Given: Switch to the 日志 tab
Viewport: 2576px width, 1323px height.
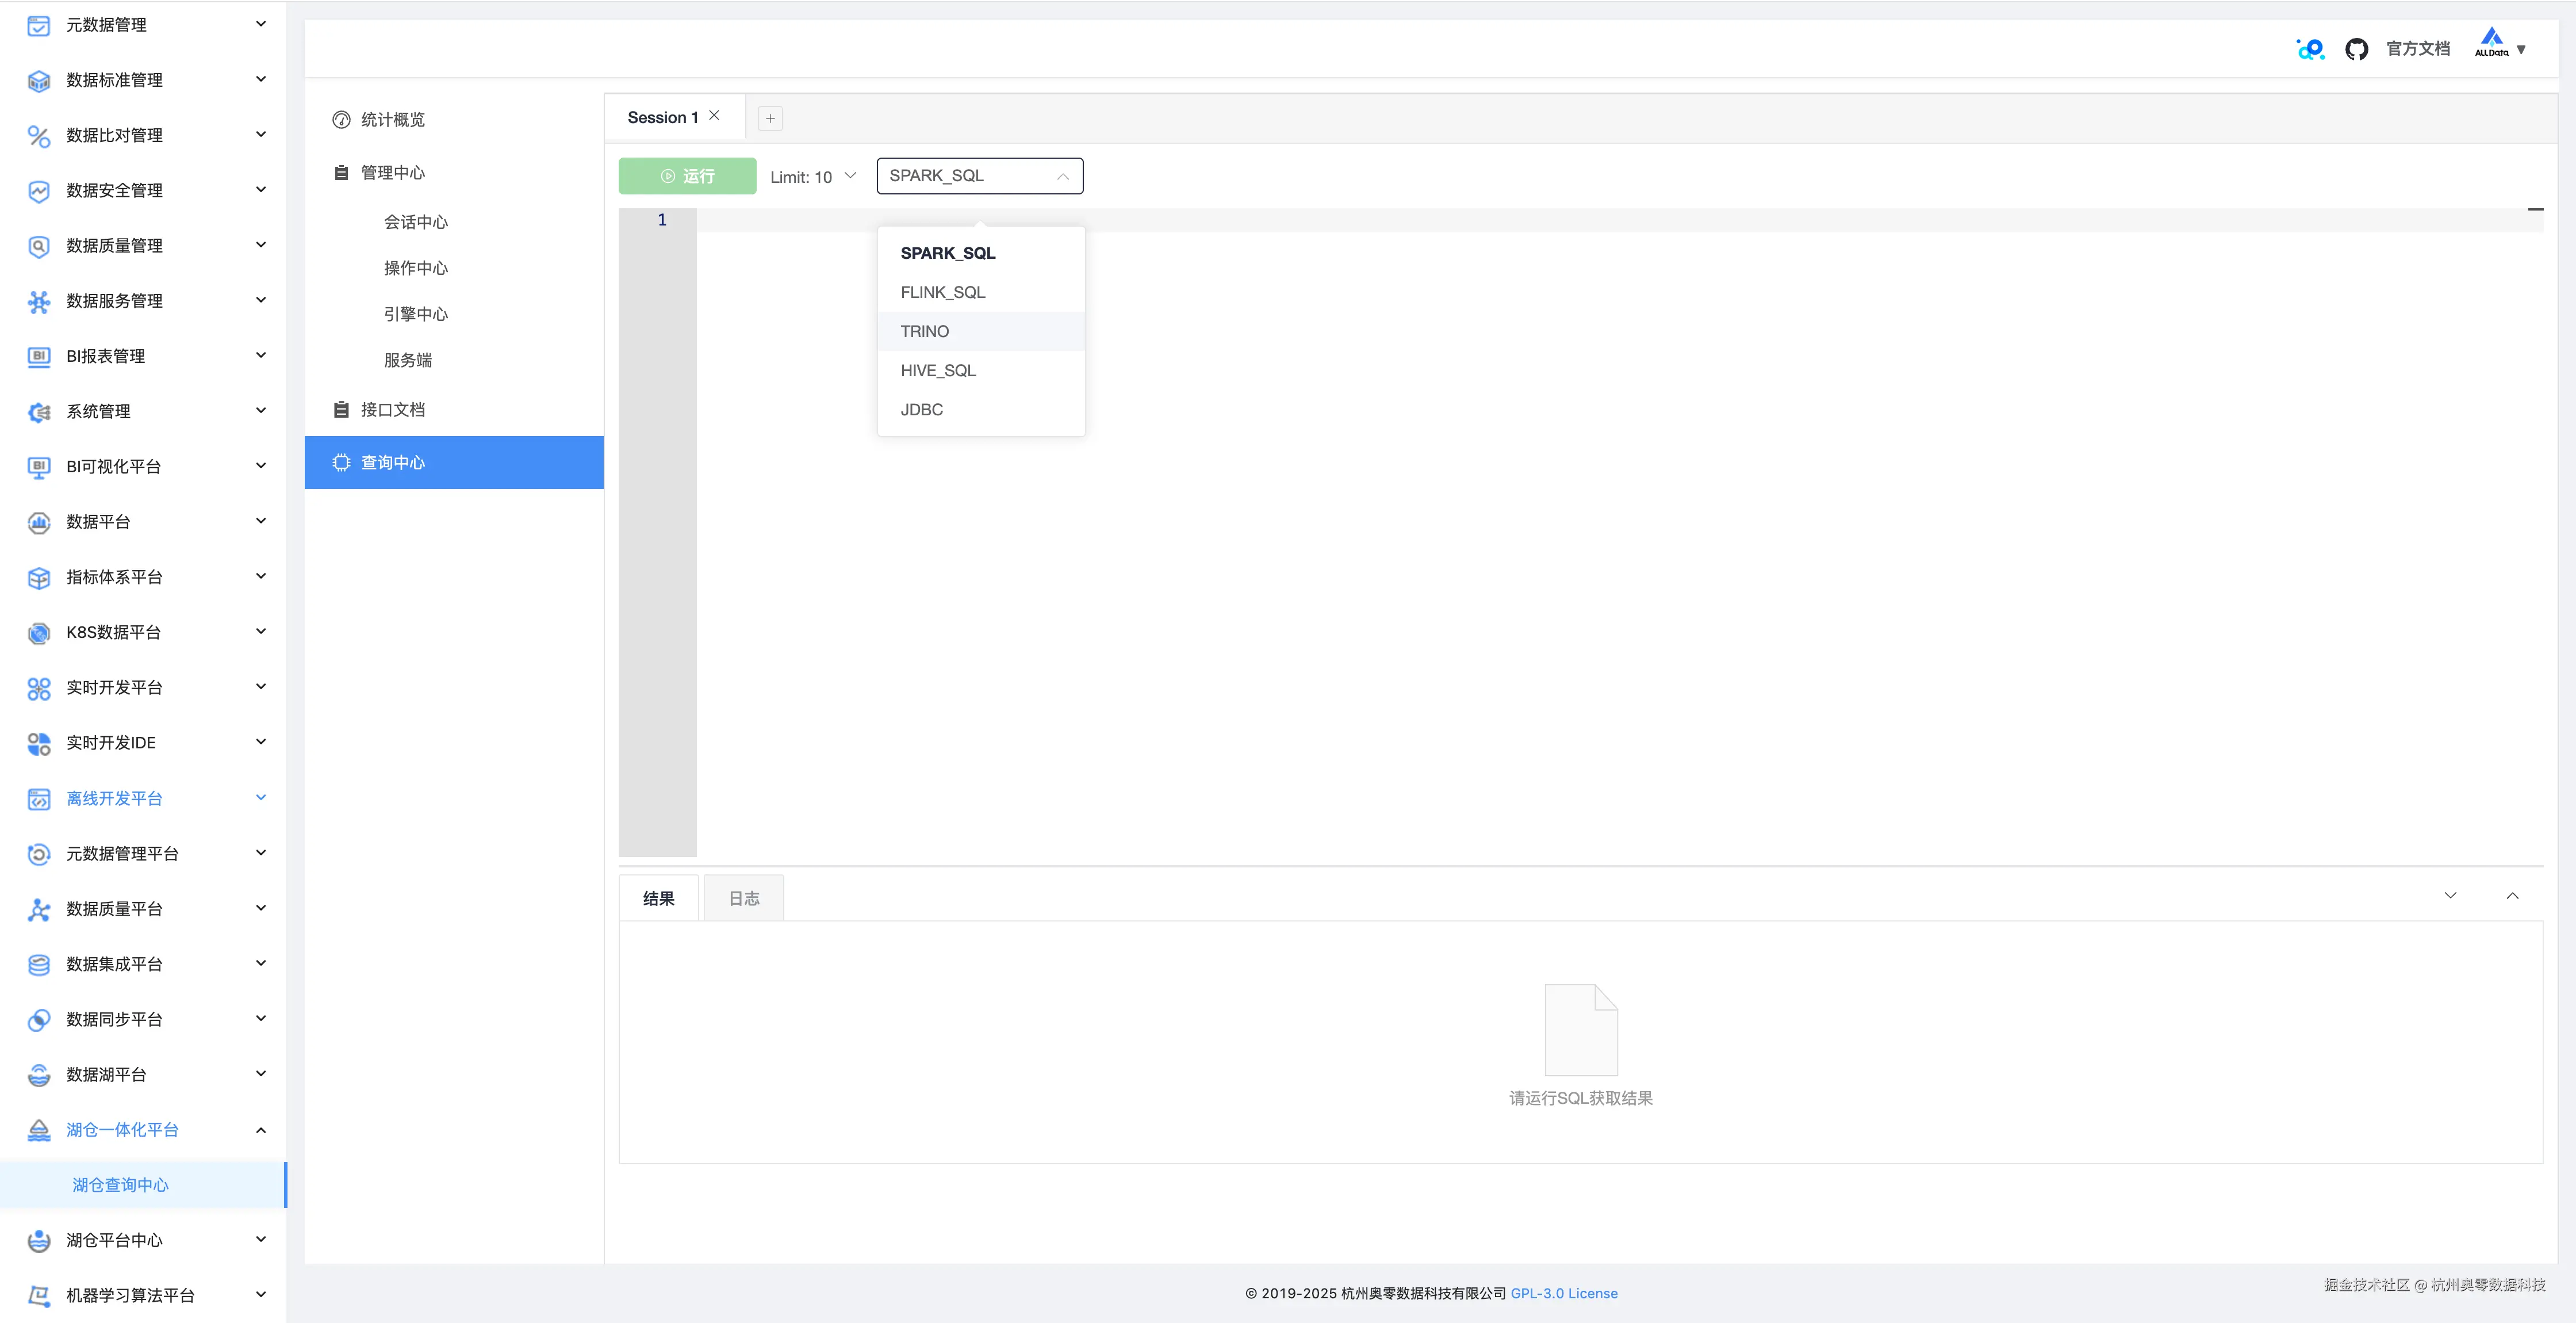Looking at the screenshot, I should point(743,898).
